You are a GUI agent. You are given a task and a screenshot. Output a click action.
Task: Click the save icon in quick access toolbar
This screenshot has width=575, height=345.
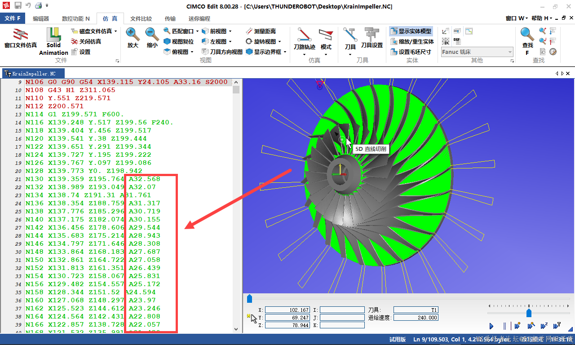(x=18, y=6)
